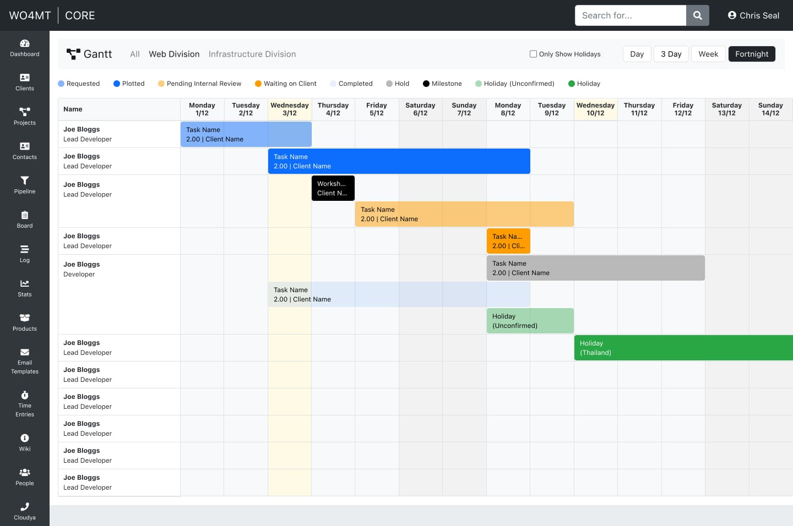Click the search magnifier button
This screenshot has width=793, height=526.
[x=697, y=15]
